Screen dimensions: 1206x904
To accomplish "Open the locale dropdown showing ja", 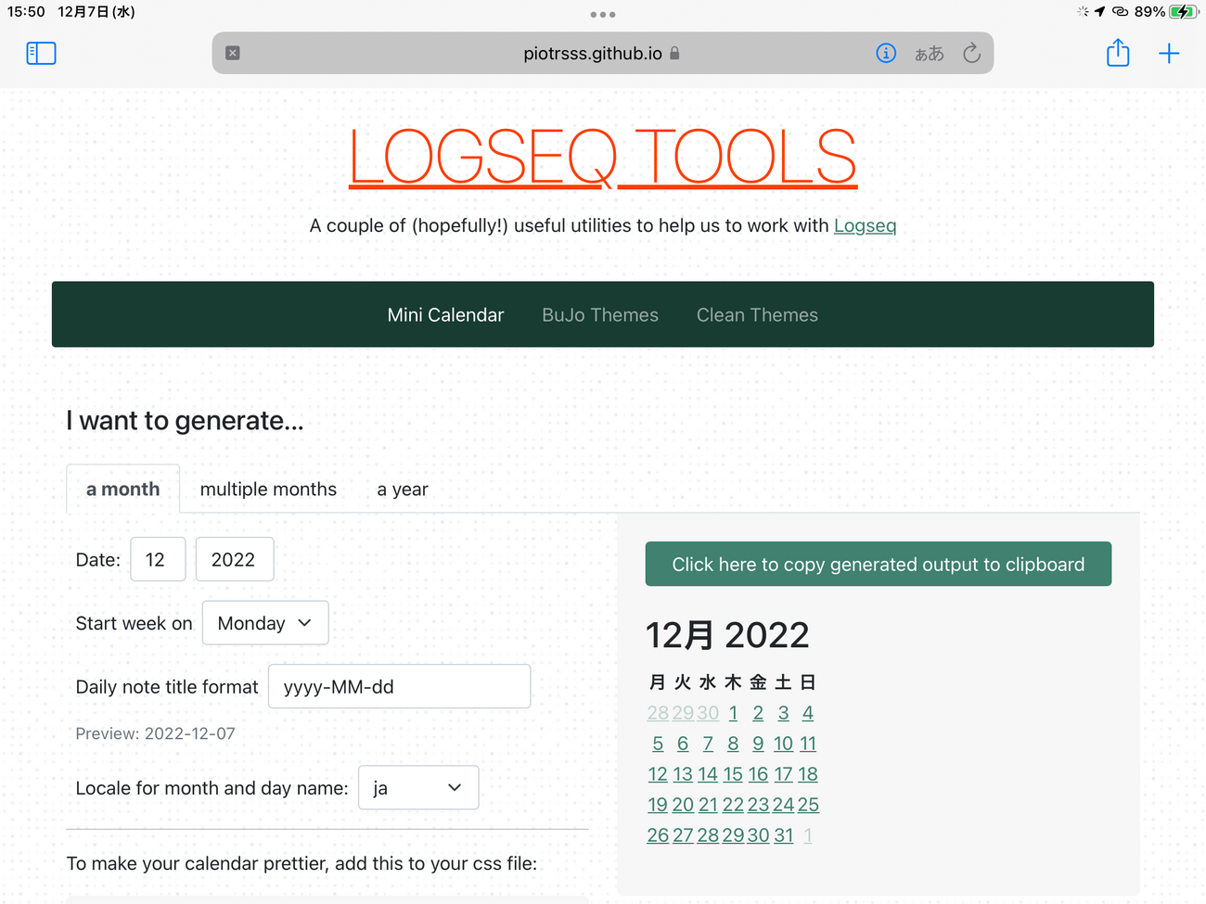I will [x=418, y=787].
